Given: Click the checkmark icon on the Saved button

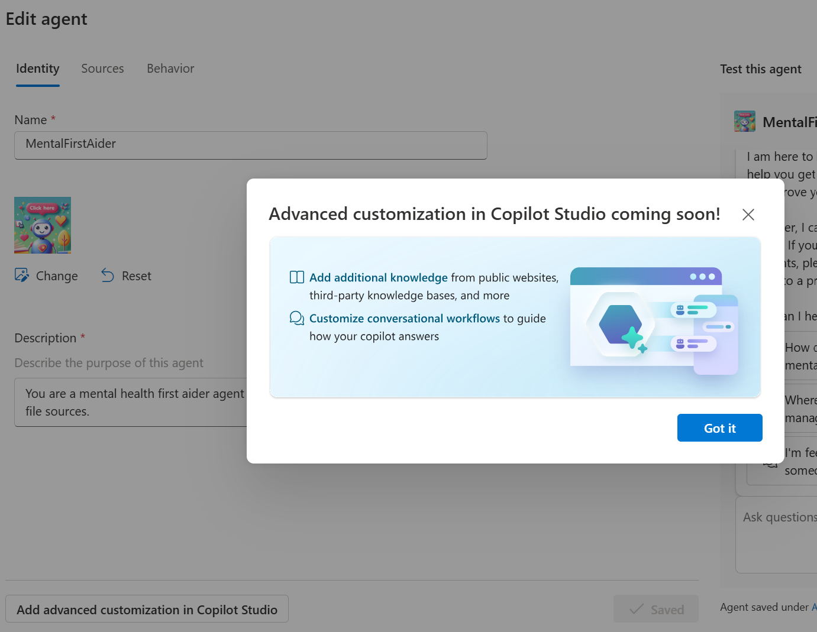Looking at the screenshot, I should pyautogui.click(x=637, y=609).
